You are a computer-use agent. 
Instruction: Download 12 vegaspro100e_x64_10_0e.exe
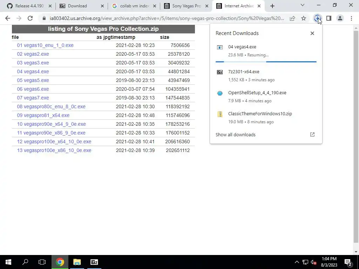(54, 142)
